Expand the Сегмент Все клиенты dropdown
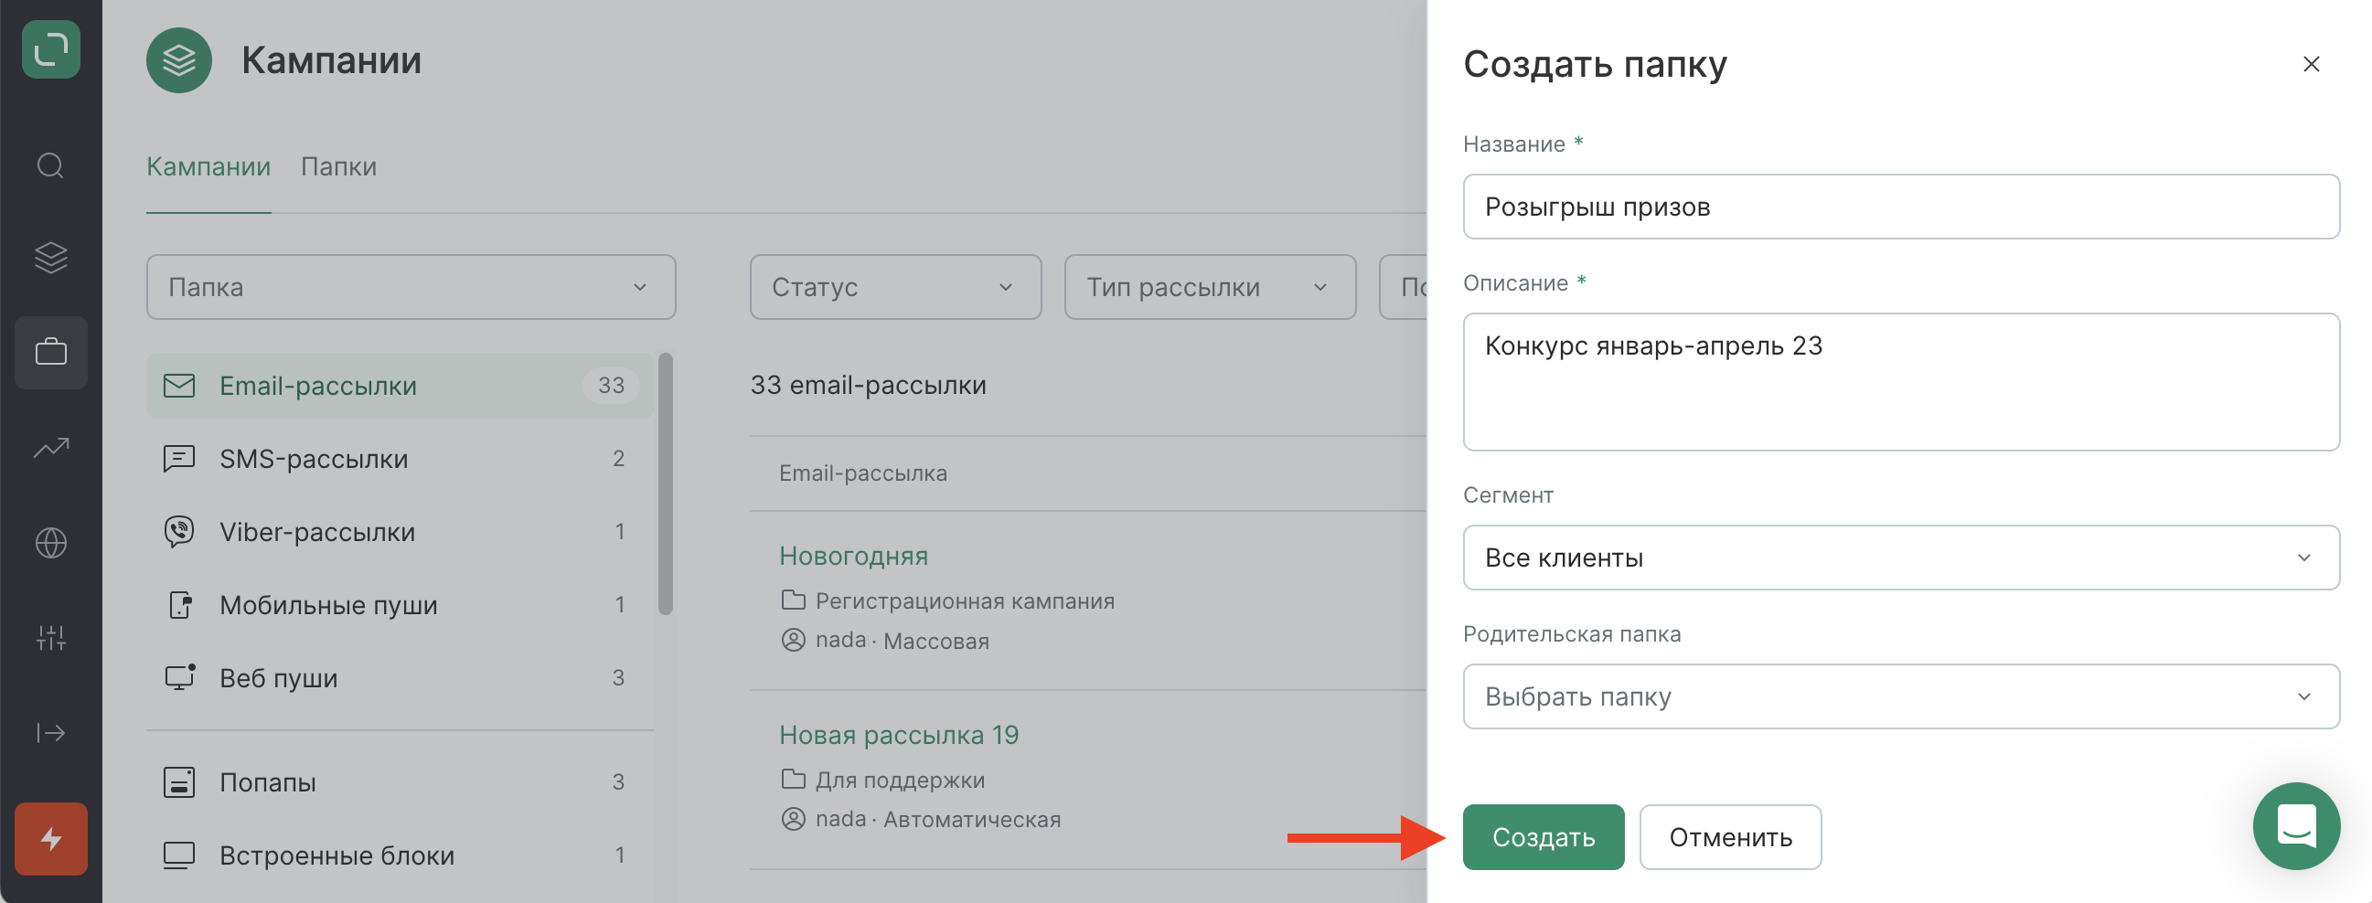Viewport: 2372px width, 903px height. tap(1900, 558)
